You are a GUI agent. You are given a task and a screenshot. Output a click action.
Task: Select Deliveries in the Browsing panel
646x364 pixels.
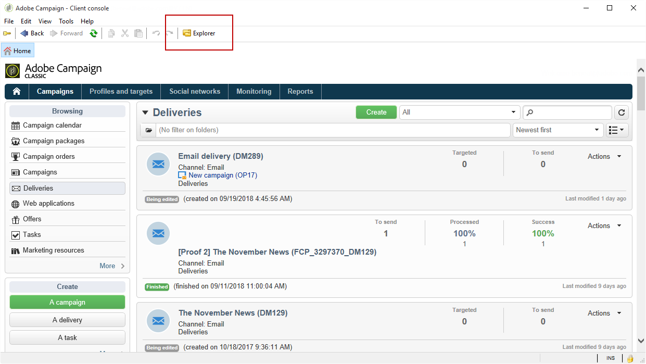(x=67, y=188)
